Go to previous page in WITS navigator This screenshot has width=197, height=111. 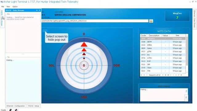tap(144, 75)
